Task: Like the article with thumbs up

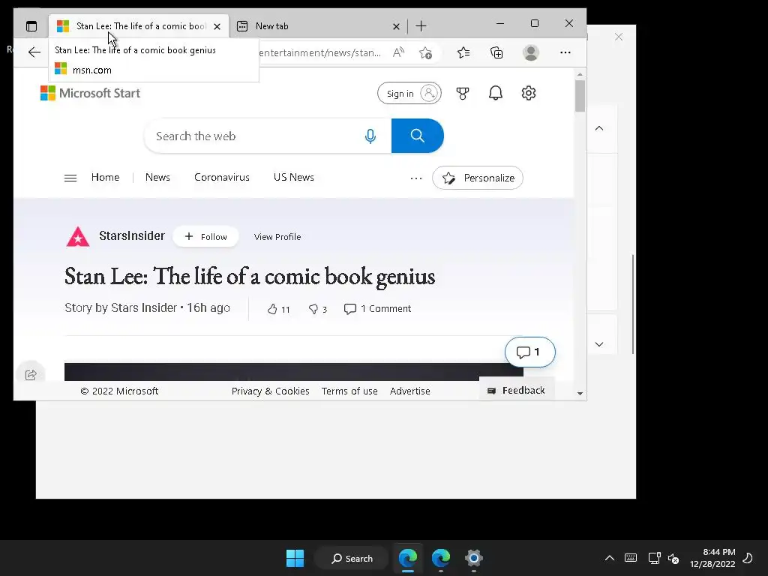Action: (279, 309)
